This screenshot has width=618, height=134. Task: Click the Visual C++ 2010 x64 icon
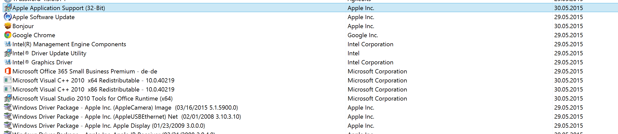click(x=8, y=80)
